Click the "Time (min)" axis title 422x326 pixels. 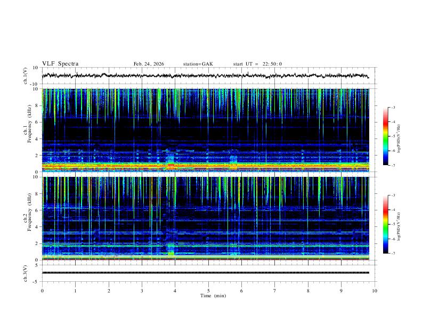(x=213, y=296)
